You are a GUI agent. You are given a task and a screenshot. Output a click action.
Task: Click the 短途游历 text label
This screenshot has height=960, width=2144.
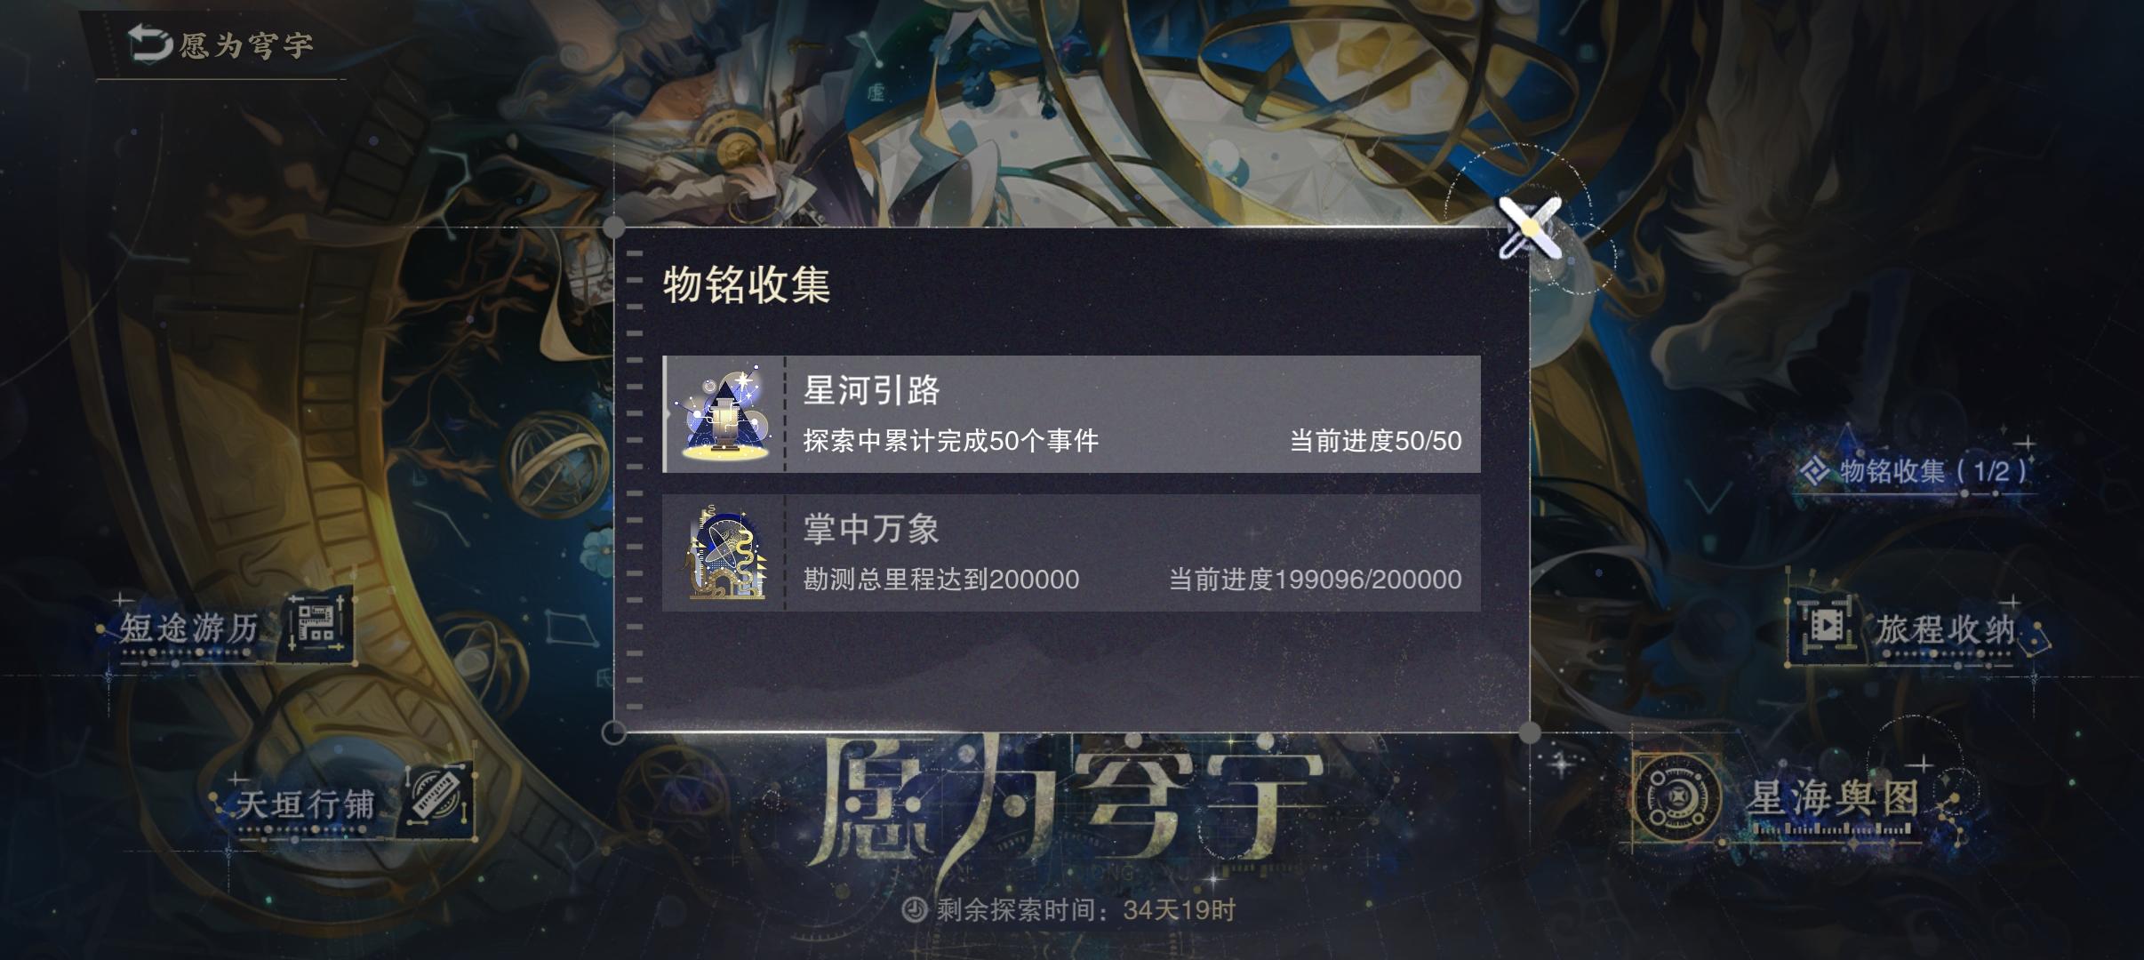188,628
